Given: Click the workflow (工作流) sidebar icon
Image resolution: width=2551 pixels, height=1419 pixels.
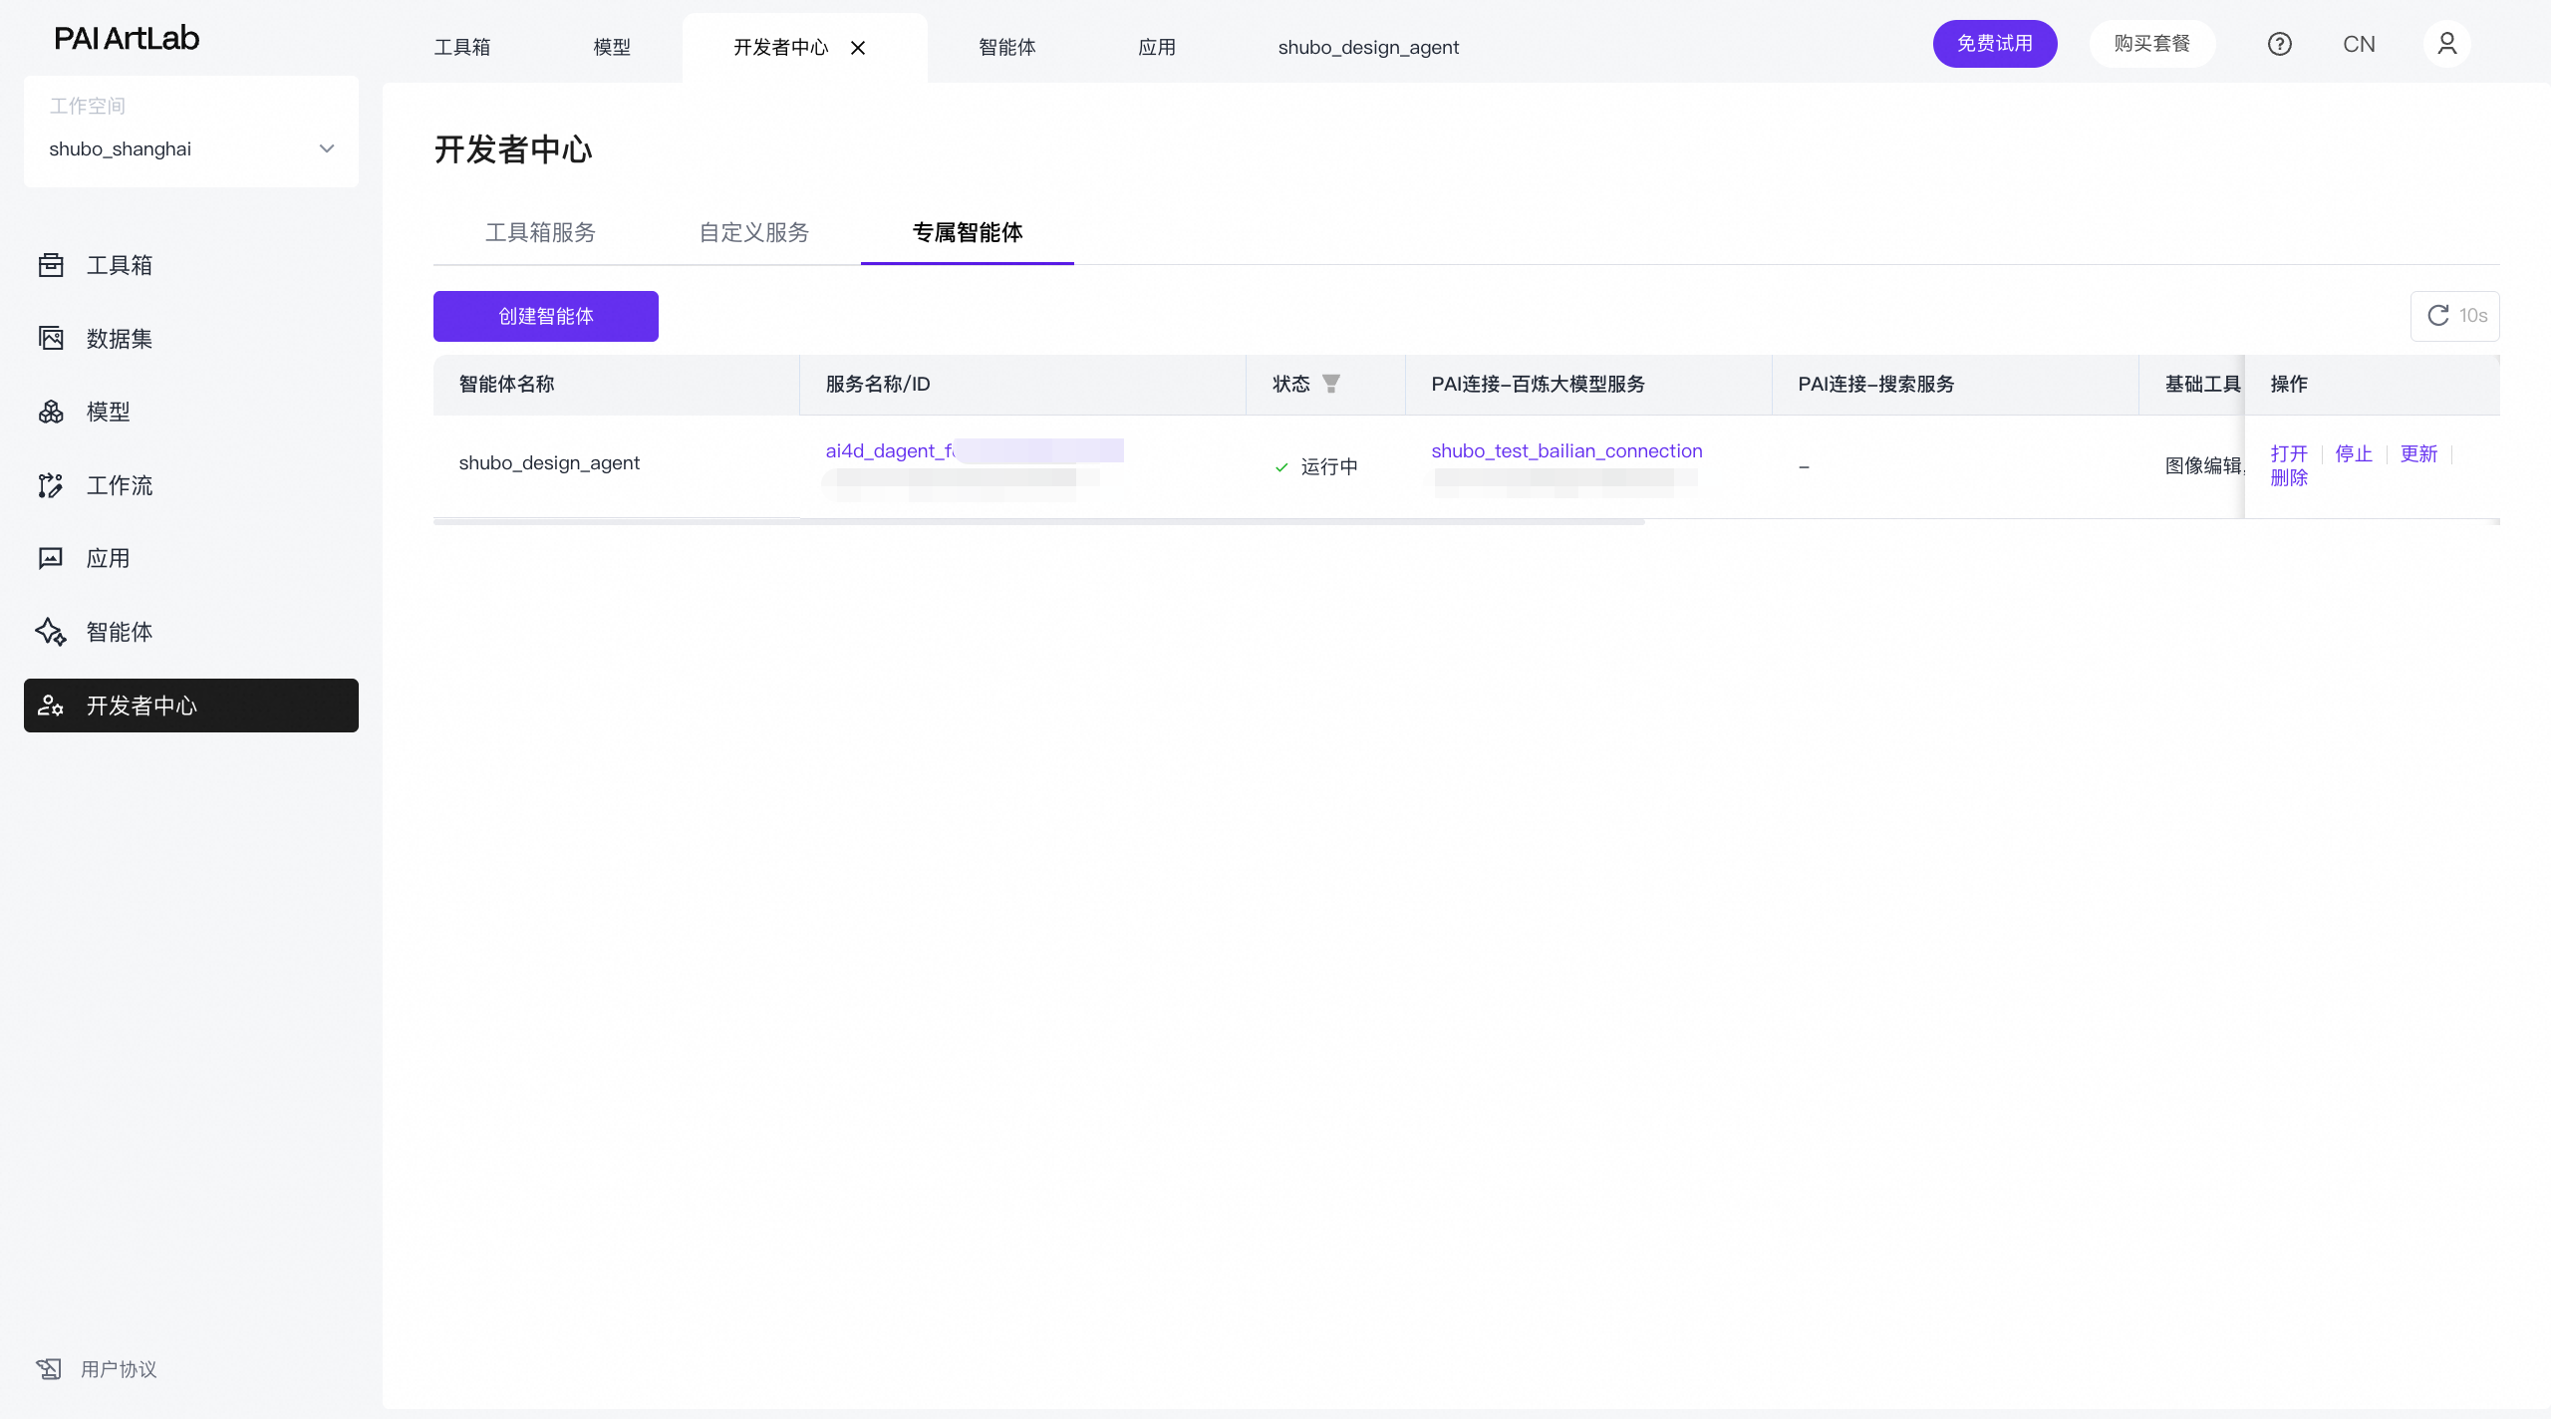Looking at the screenshot, I should point(51,485).
